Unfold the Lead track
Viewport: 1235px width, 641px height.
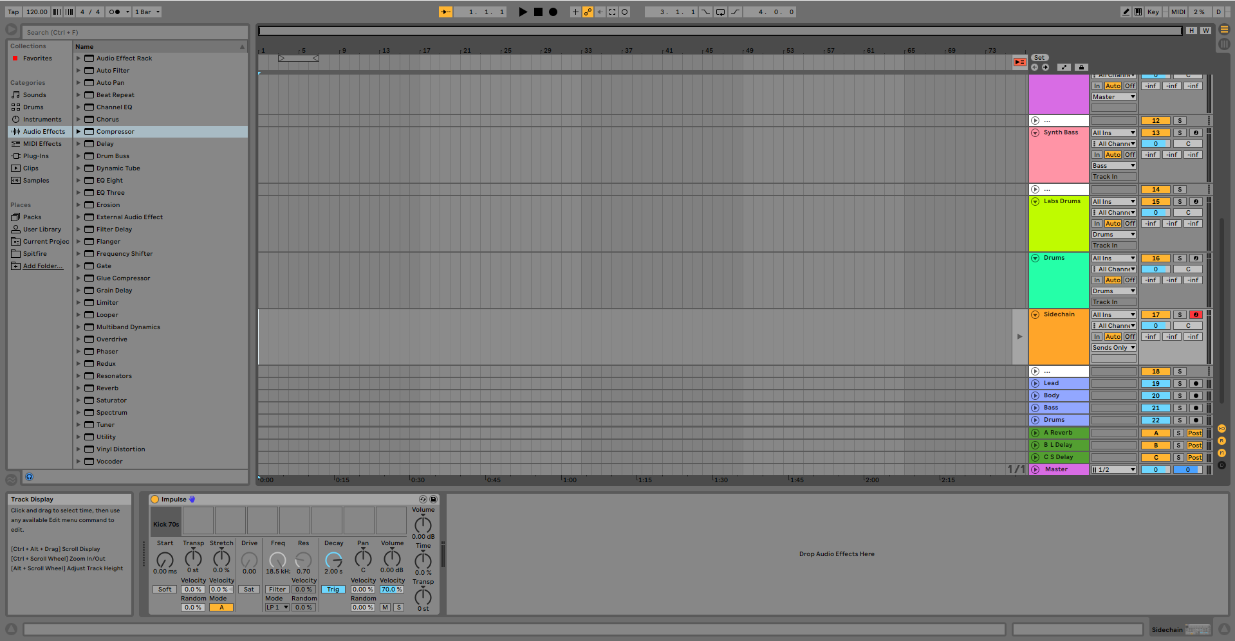click(1035, 383)
